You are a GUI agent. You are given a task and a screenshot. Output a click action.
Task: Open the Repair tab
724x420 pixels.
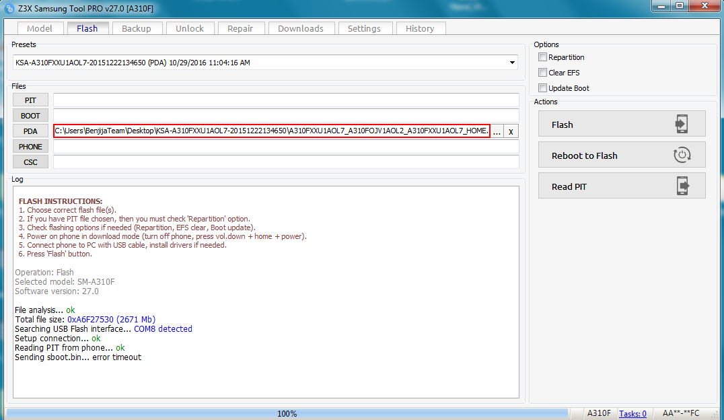click(x=240, y=28)
